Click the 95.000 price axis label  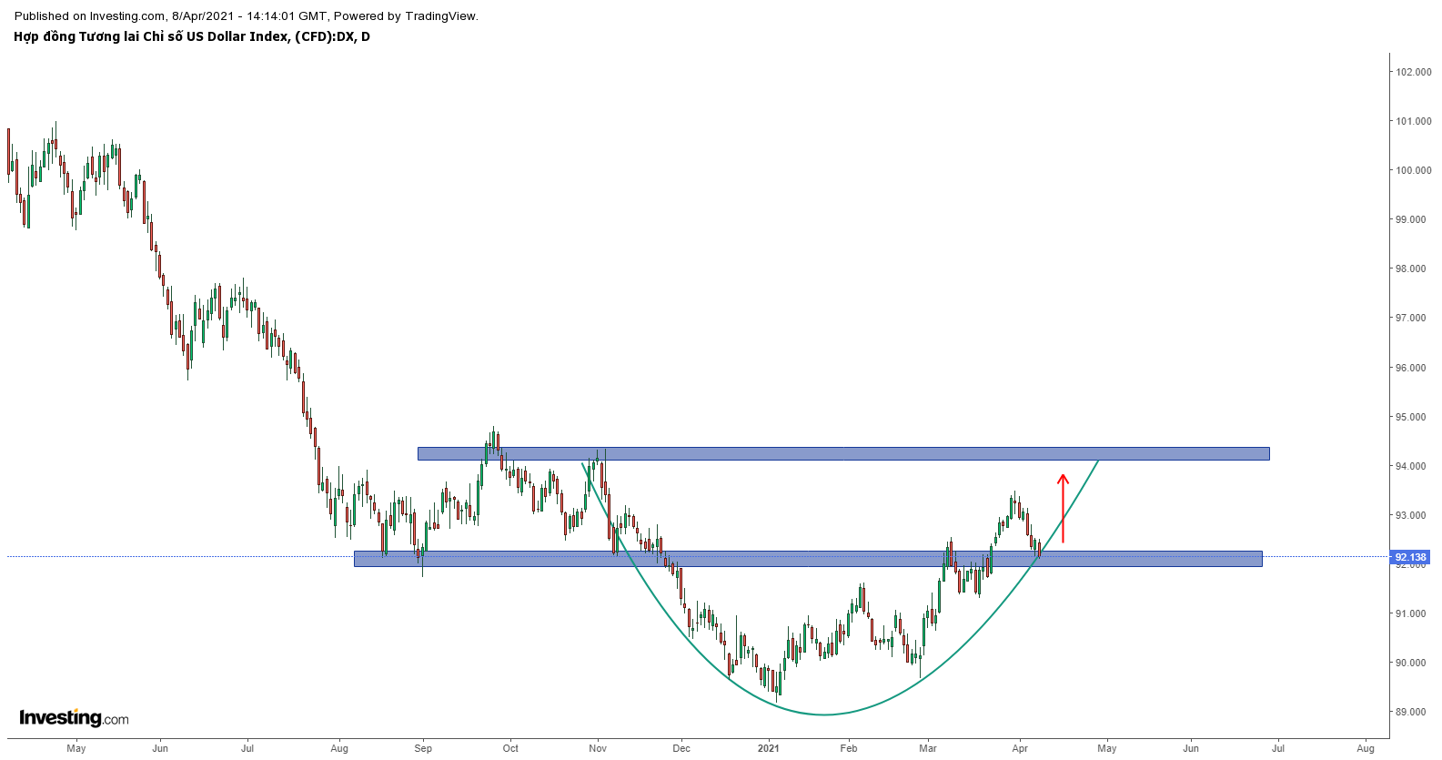(x=1413, y=417)
